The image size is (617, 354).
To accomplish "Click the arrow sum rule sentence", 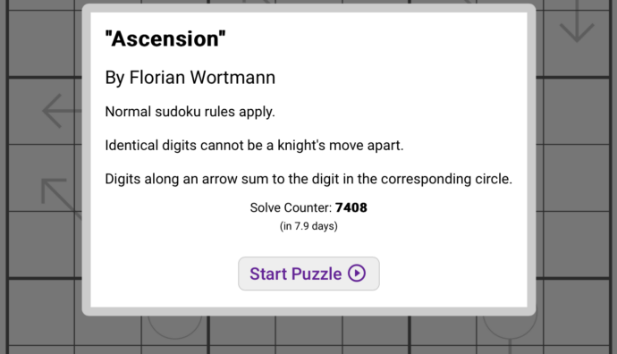I will pos(308,180).
